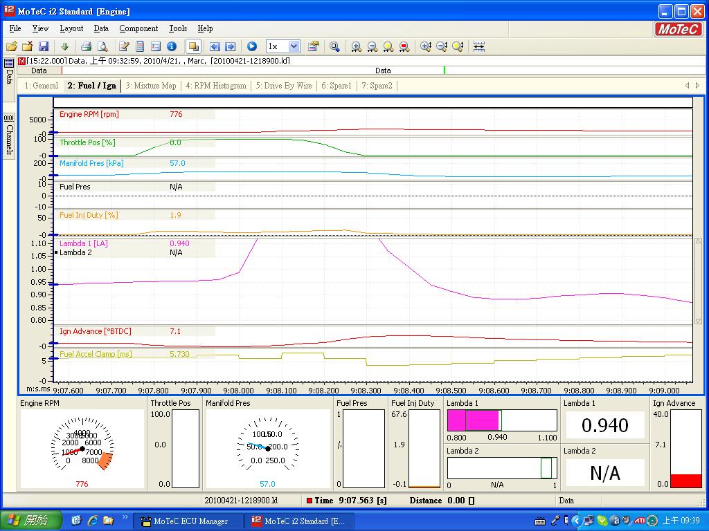Click the calculator icon in the toolbar
Screen dimensions: 709x531
click(x=140, y=46)
